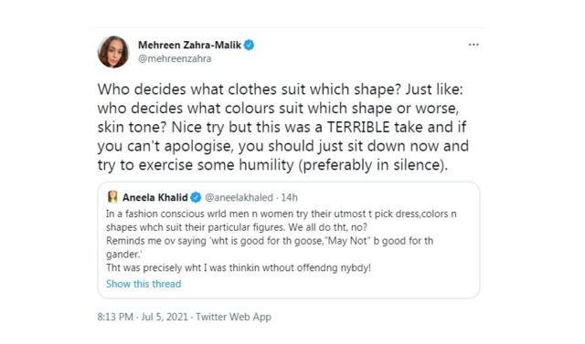Viewport: 585px width, 344px height.
Task: Open the quoted tweet text about fashion
Action: [x=282, y=241]
